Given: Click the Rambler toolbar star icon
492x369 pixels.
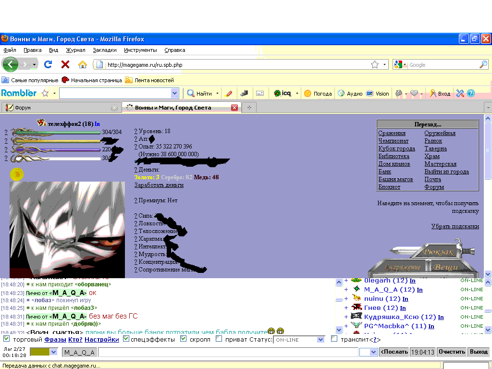Looking at the screenshot, I should (x=45, y=93).
